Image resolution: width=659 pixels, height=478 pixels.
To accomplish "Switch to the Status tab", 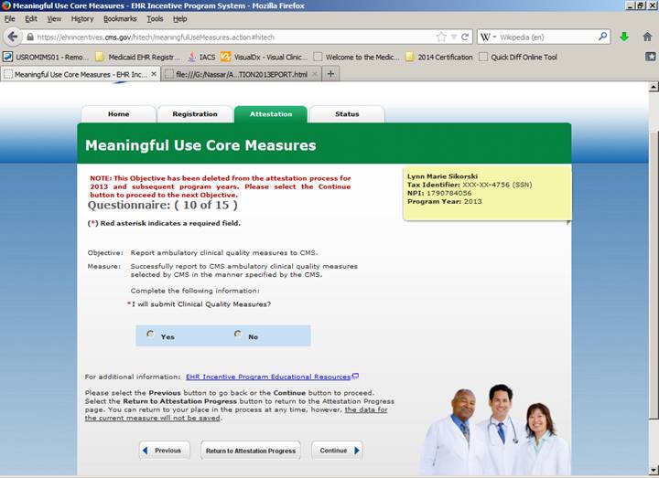I will click(347, 114).
